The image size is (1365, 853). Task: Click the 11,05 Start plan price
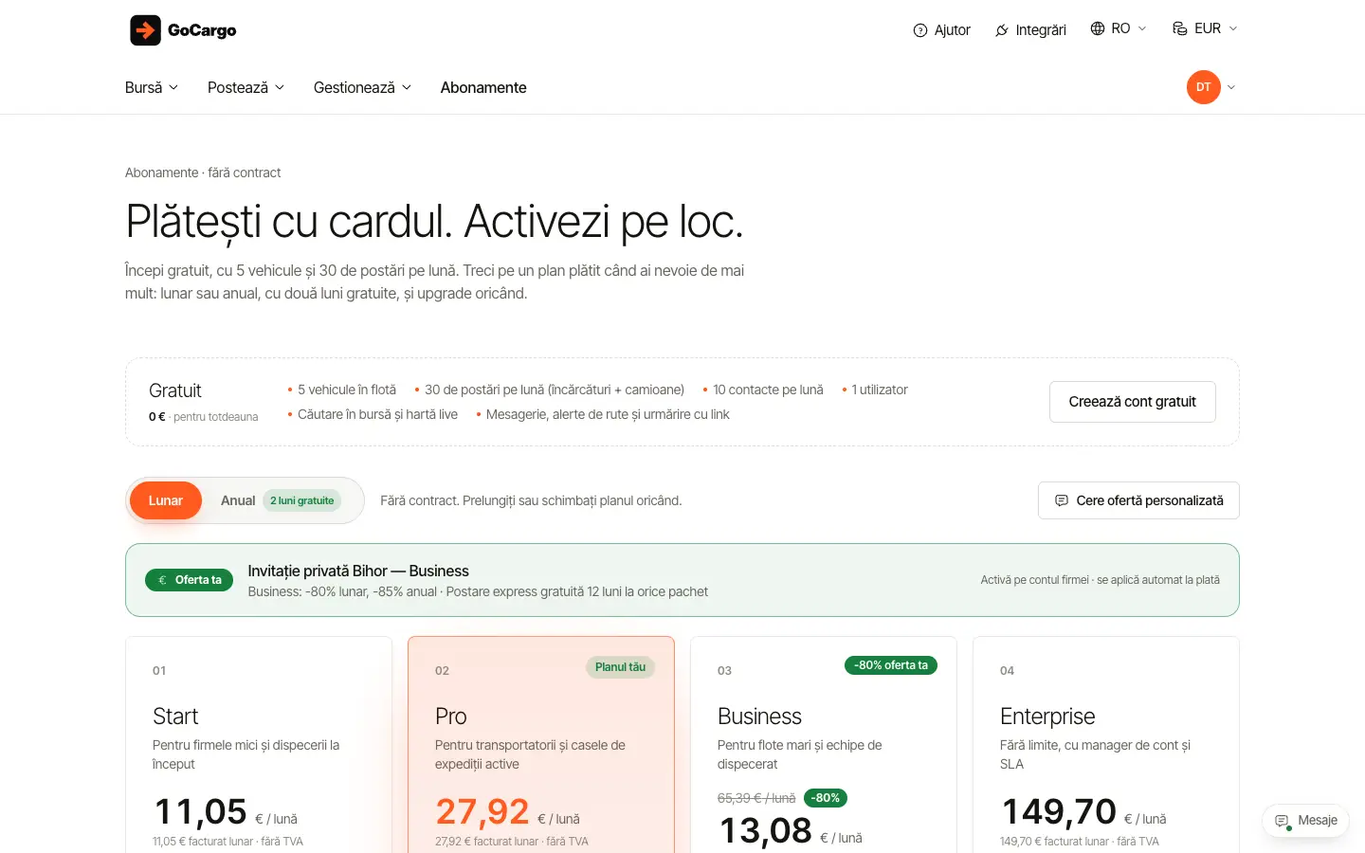click(x=200, y=811)
